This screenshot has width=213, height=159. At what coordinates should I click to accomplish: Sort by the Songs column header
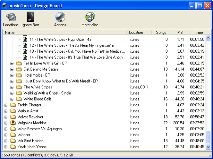coord(161,32)
